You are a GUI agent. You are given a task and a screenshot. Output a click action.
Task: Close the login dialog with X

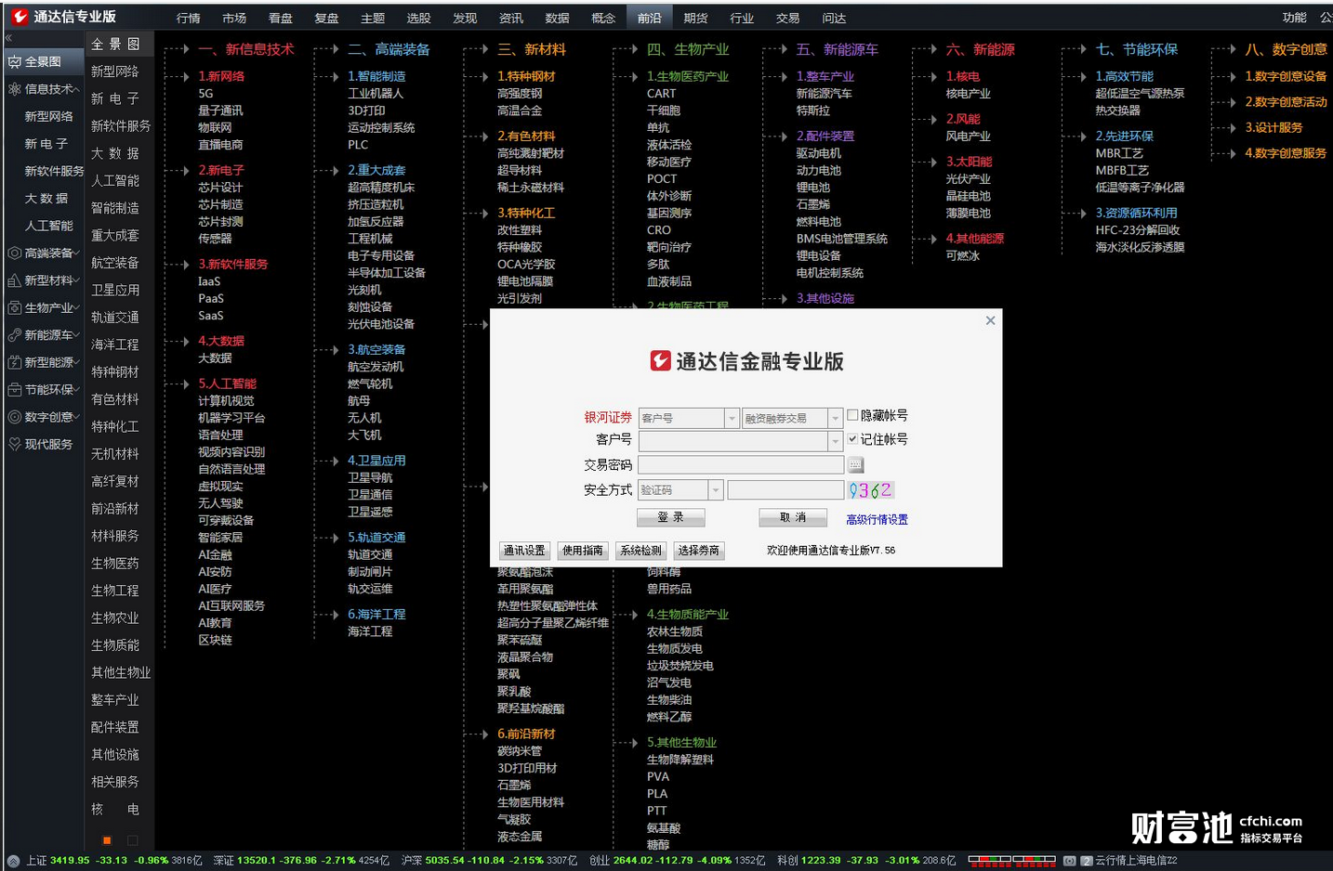click(990, 320)
